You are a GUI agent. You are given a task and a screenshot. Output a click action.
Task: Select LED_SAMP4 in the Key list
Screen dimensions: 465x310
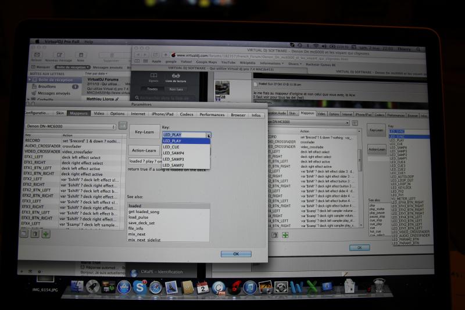click(x=186, y=153)
